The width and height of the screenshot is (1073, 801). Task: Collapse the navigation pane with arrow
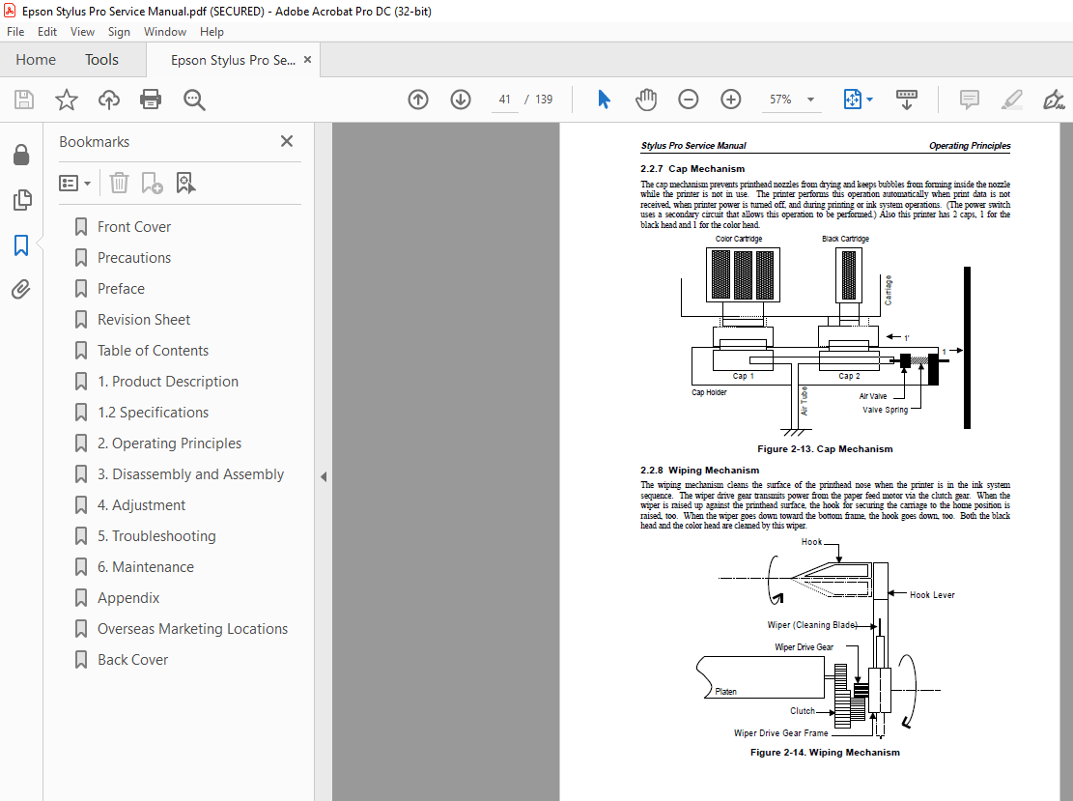pos(324,476)
